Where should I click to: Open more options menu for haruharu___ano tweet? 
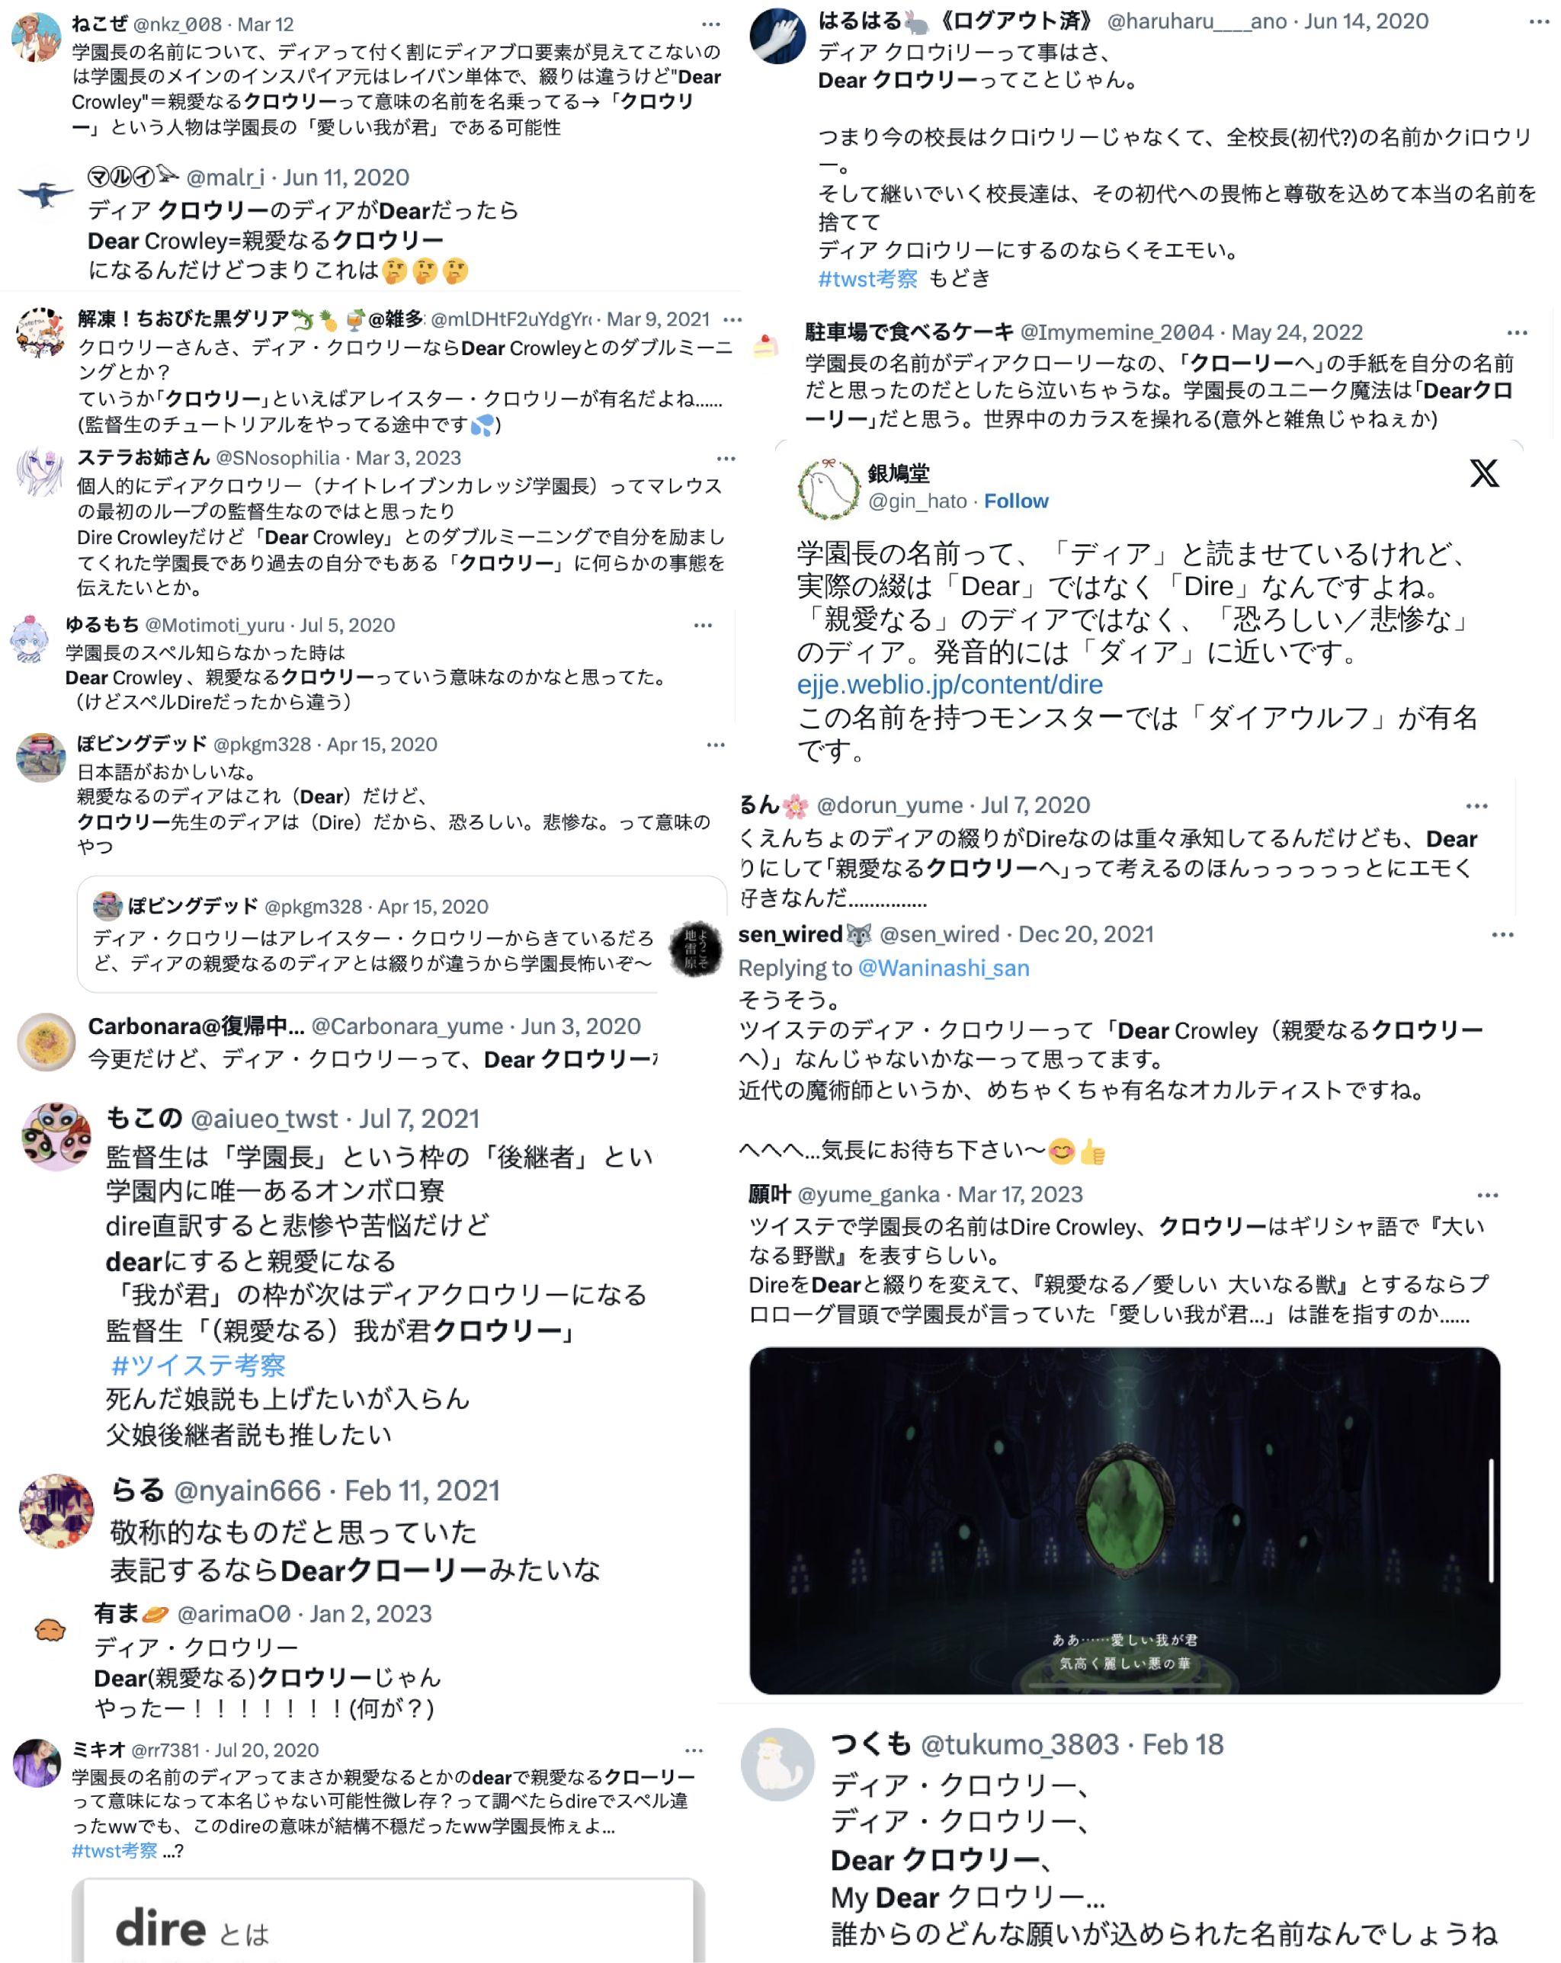1539,22
